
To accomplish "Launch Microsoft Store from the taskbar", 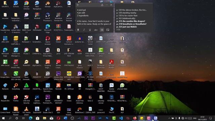I will point(37,118).
